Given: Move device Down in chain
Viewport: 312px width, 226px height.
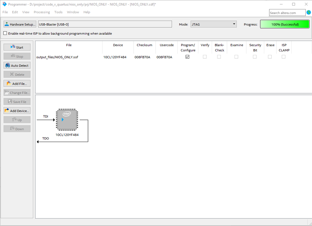Looking at the screenshot, I should tap(17, 129).
